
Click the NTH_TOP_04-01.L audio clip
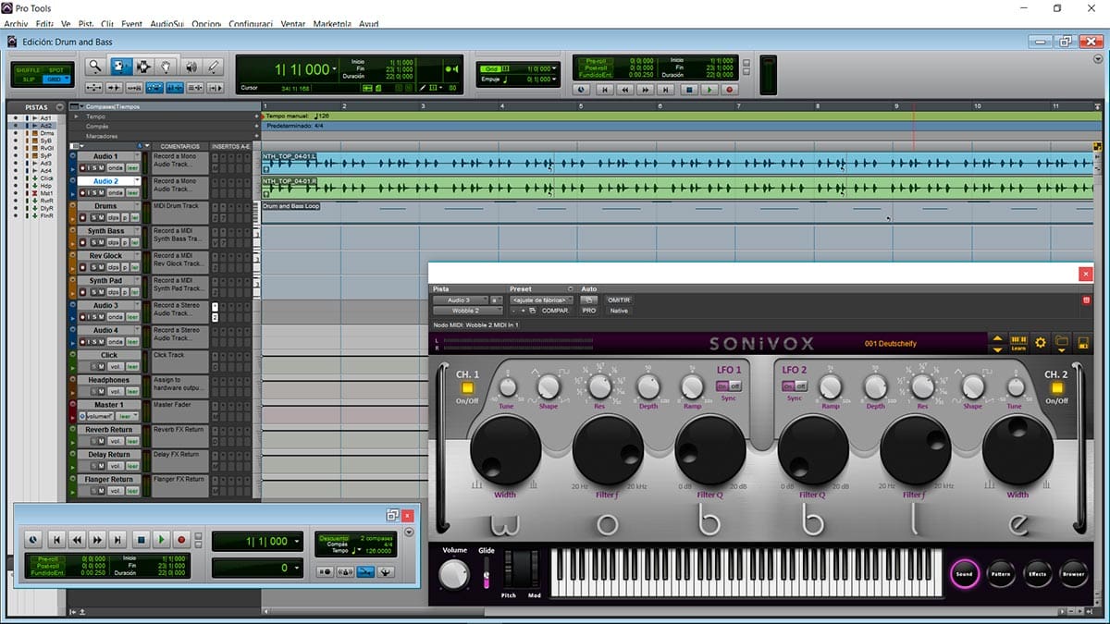678,164
